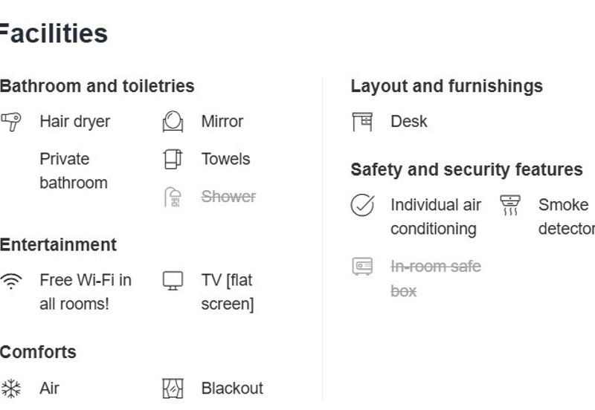Click the smoke detector icon
The image size is (595, 410).
coord(510,205)
